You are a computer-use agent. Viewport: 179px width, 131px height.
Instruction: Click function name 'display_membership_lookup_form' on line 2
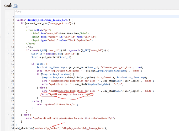click(48, 20)
